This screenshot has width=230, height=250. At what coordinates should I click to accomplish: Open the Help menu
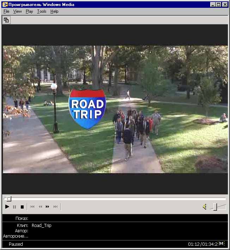point(54,11)
